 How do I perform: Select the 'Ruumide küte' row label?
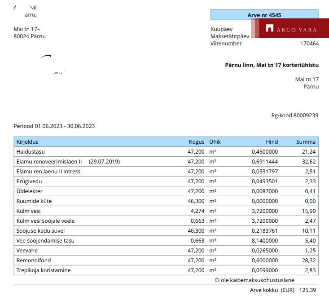coord(34,201)
